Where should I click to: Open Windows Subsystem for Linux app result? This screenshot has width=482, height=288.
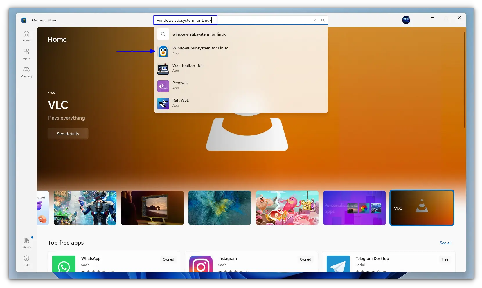pos(241,51)
